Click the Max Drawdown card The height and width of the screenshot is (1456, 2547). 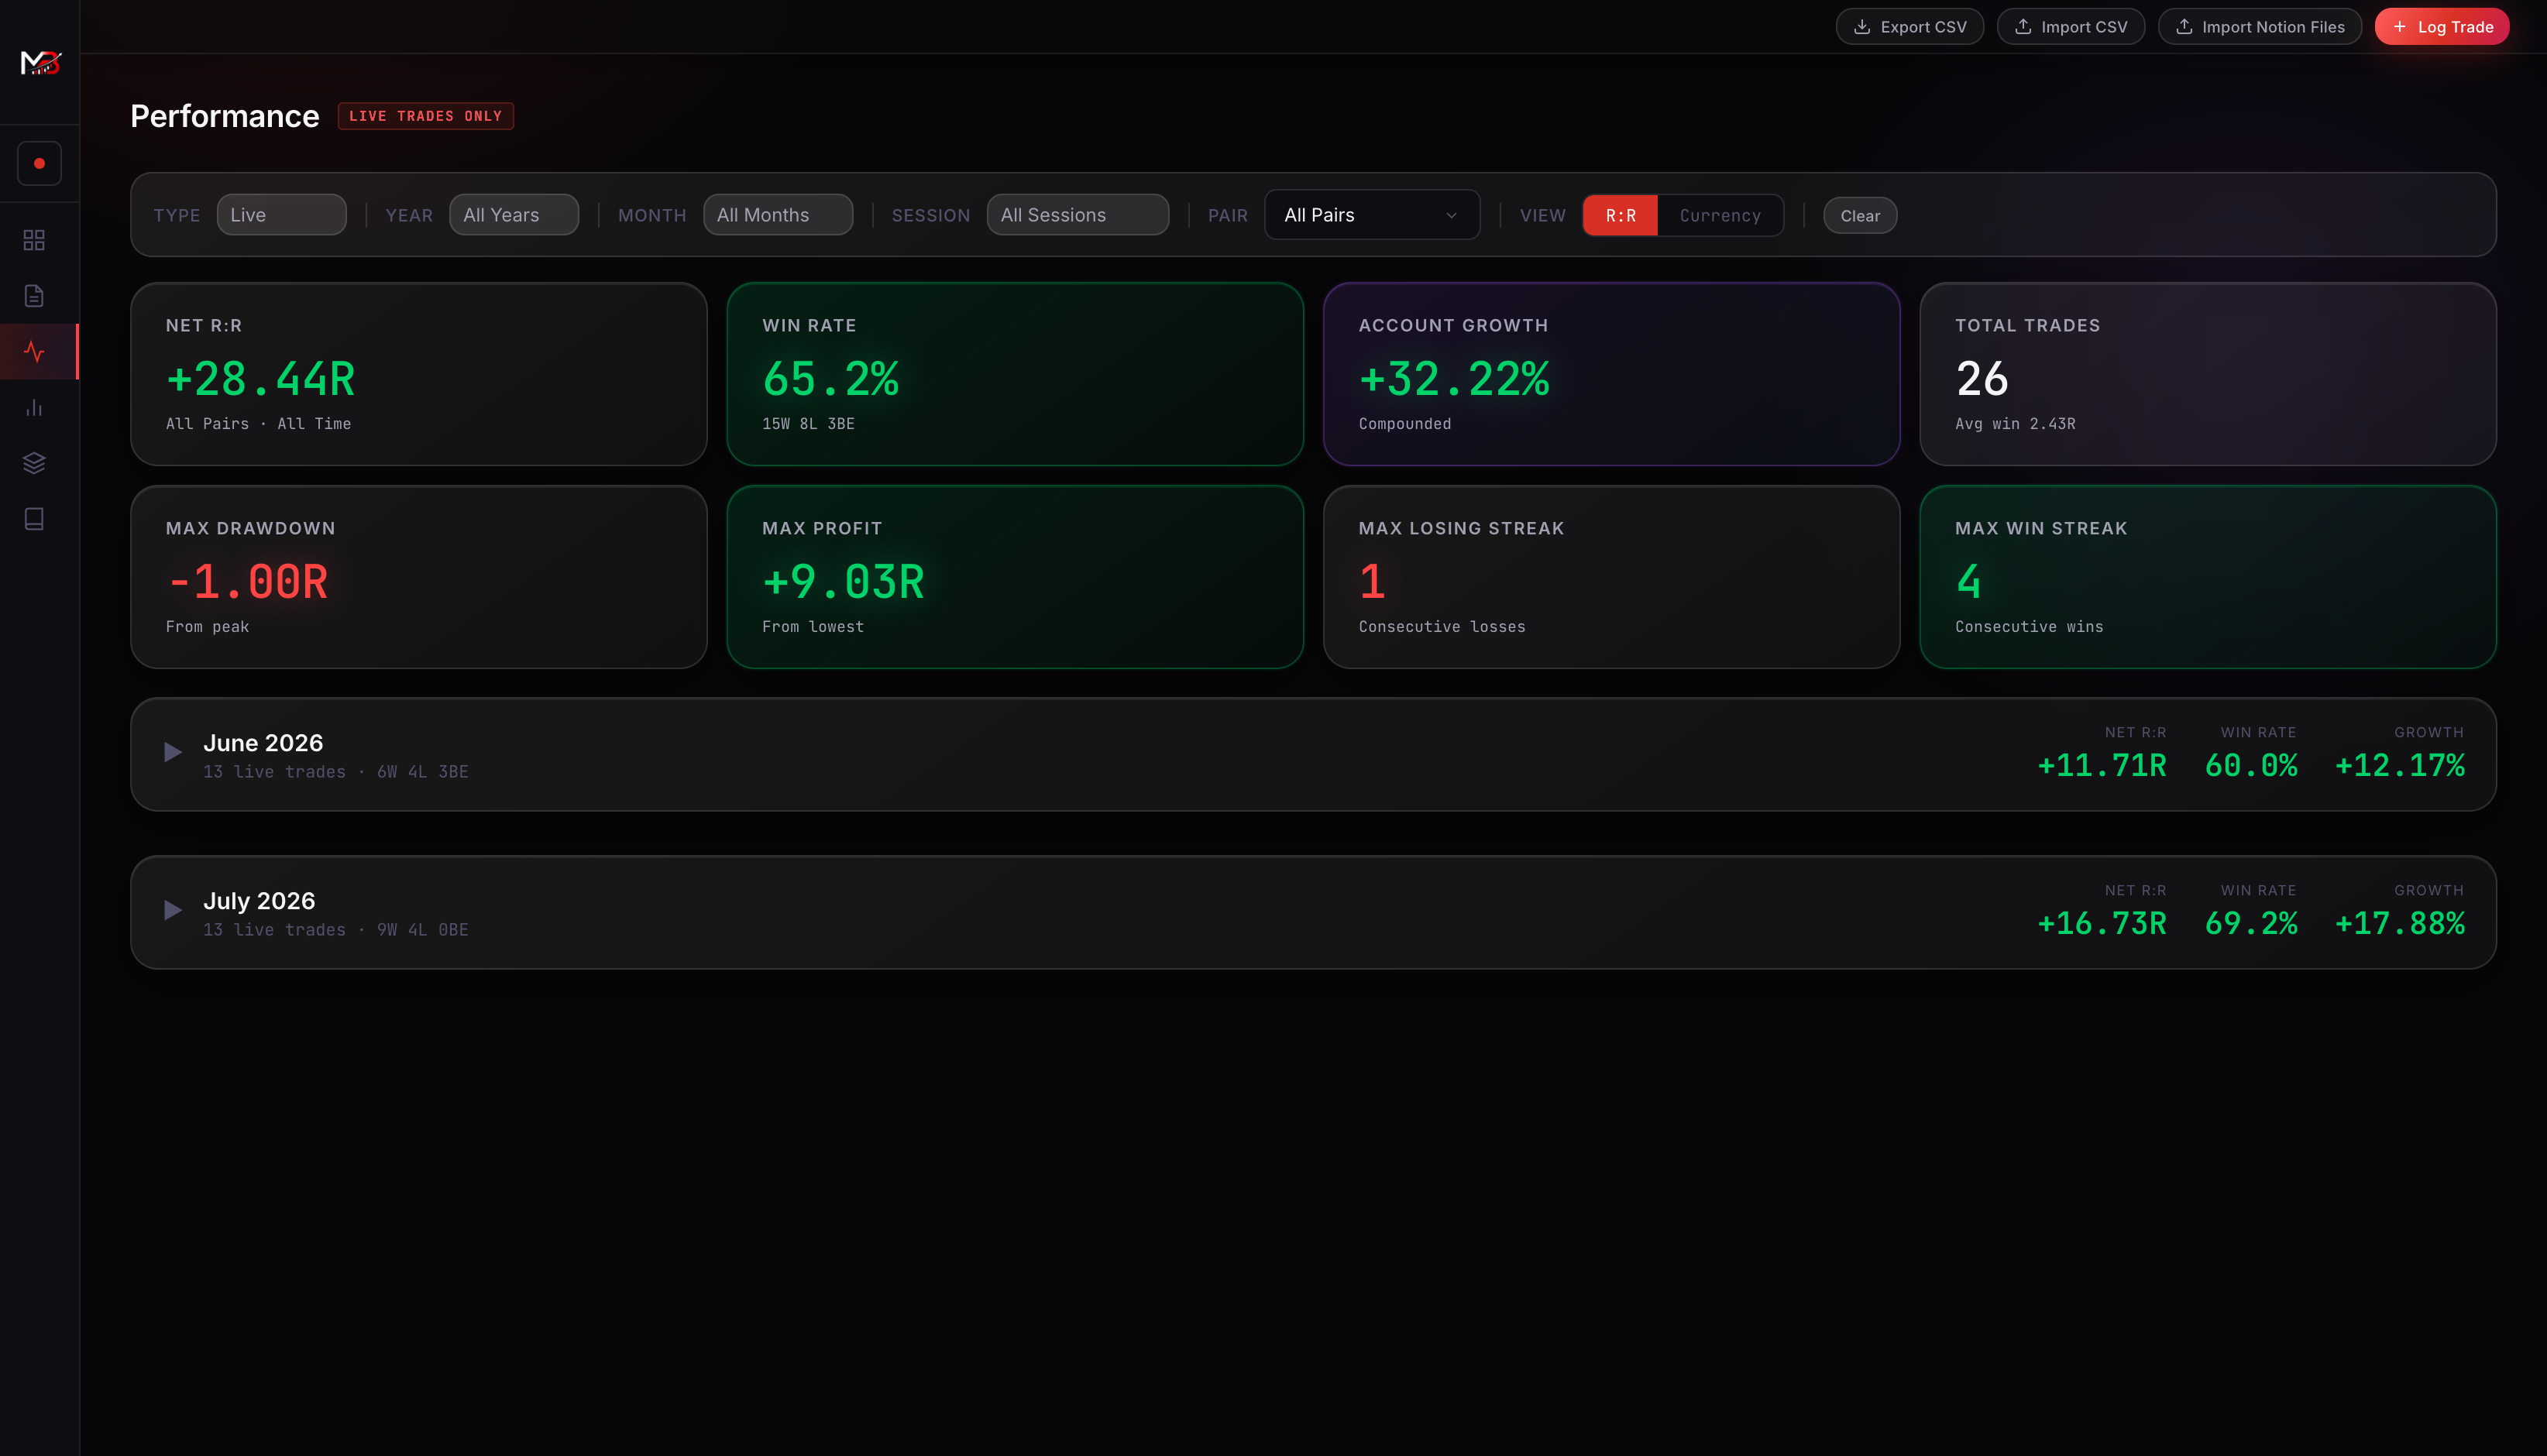coord(419,577)
